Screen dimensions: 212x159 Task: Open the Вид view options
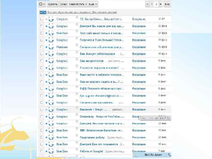(167, 4)
